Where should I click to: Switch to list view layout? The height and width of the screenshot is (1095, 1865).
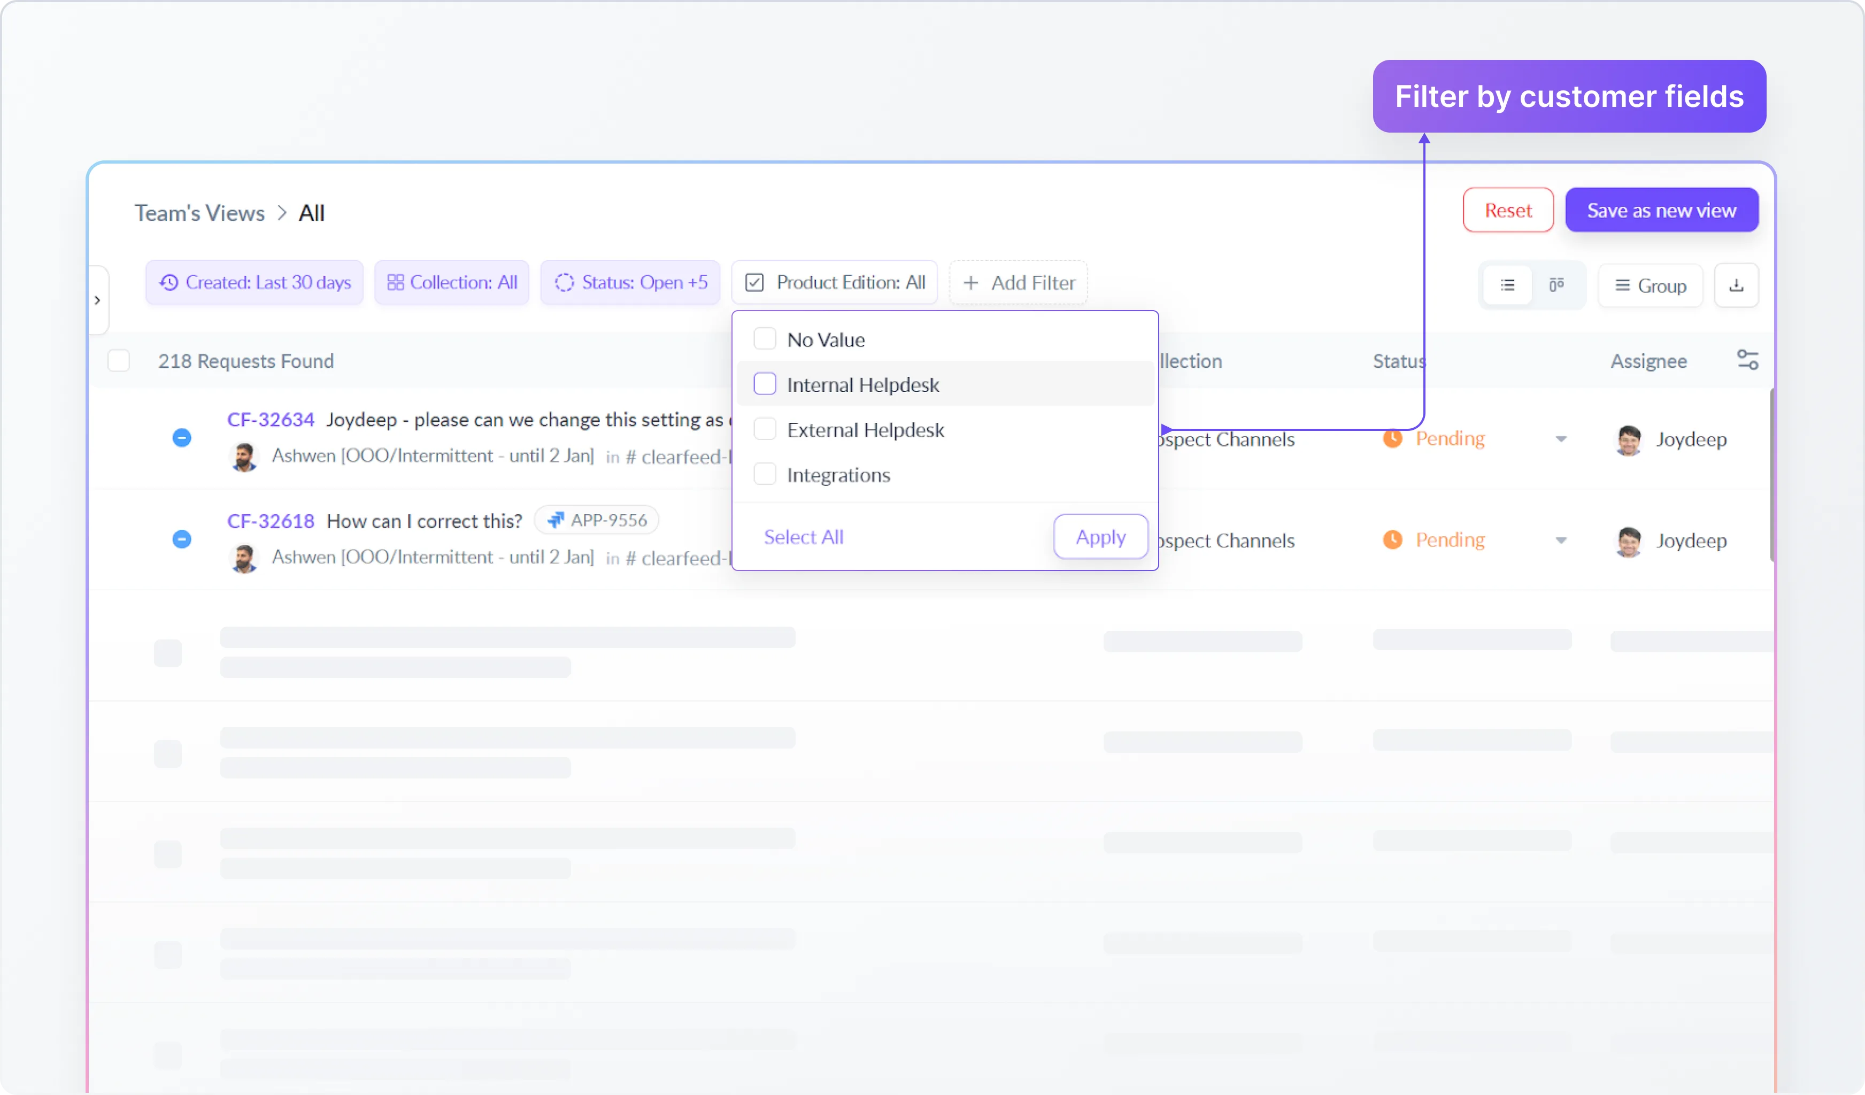(x=1507, y=285)
